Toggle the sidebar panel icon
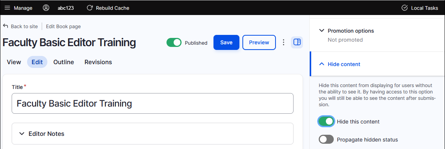Screen dimensions: 445x149 pos(297,42)
